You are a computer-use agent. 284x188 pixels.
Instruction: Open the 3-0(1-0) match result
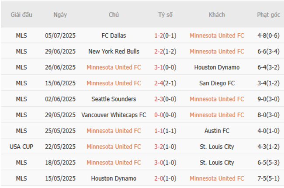165,163
